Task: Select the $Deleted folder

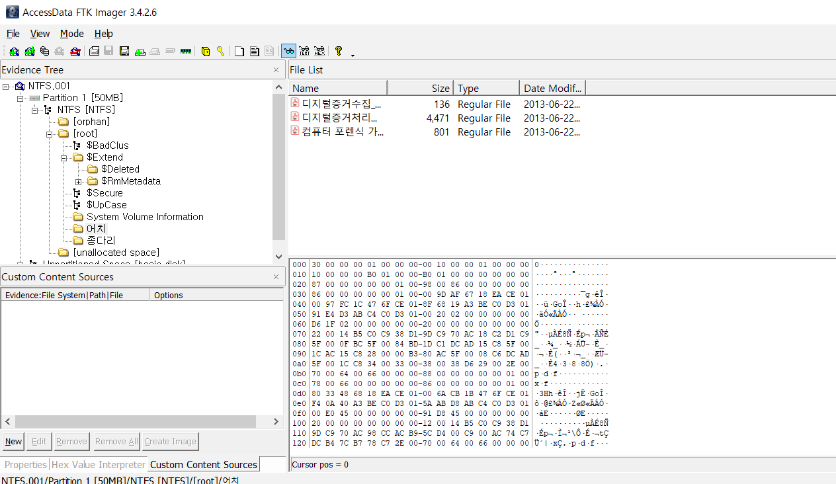Action: tap(120, 169)
